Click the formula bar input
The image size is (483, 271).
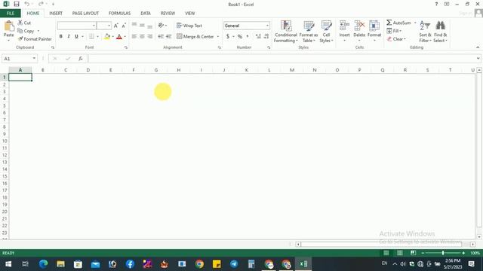281,59
